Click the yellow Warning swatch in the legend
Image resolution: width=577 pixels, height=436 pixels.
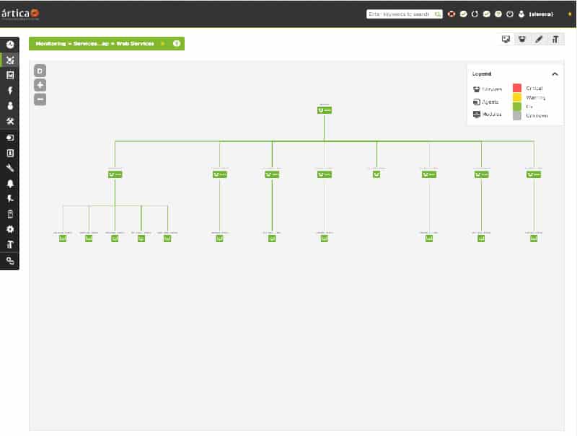[517, 97]
